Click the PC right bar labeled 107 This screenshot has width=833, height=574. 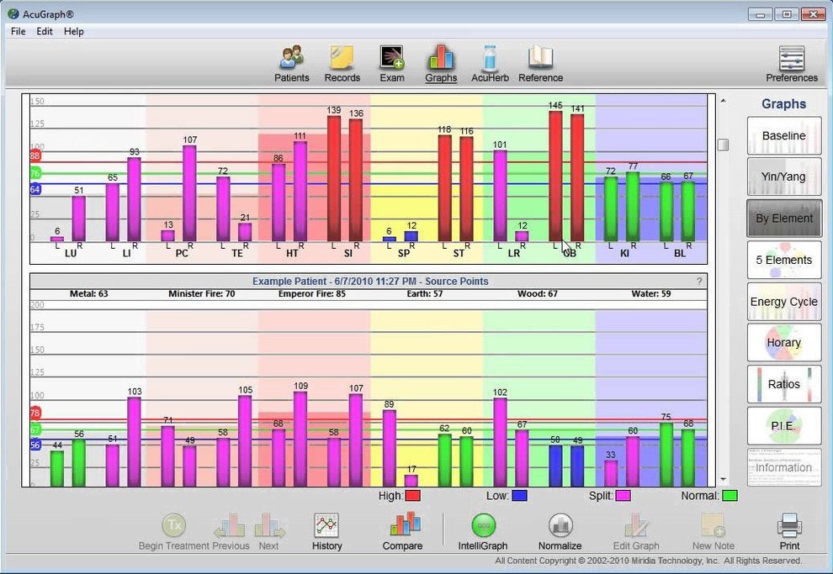189,193
